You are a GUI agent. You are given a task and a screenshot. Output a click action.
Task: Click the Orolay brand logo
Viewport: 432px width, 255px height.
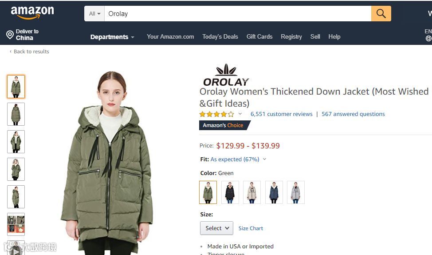(226, 75)
